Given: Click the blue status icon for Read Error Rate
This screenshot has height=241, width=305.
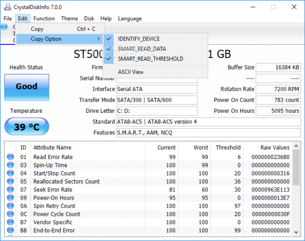Looking at the screenshot, I should tap(11, 157).
